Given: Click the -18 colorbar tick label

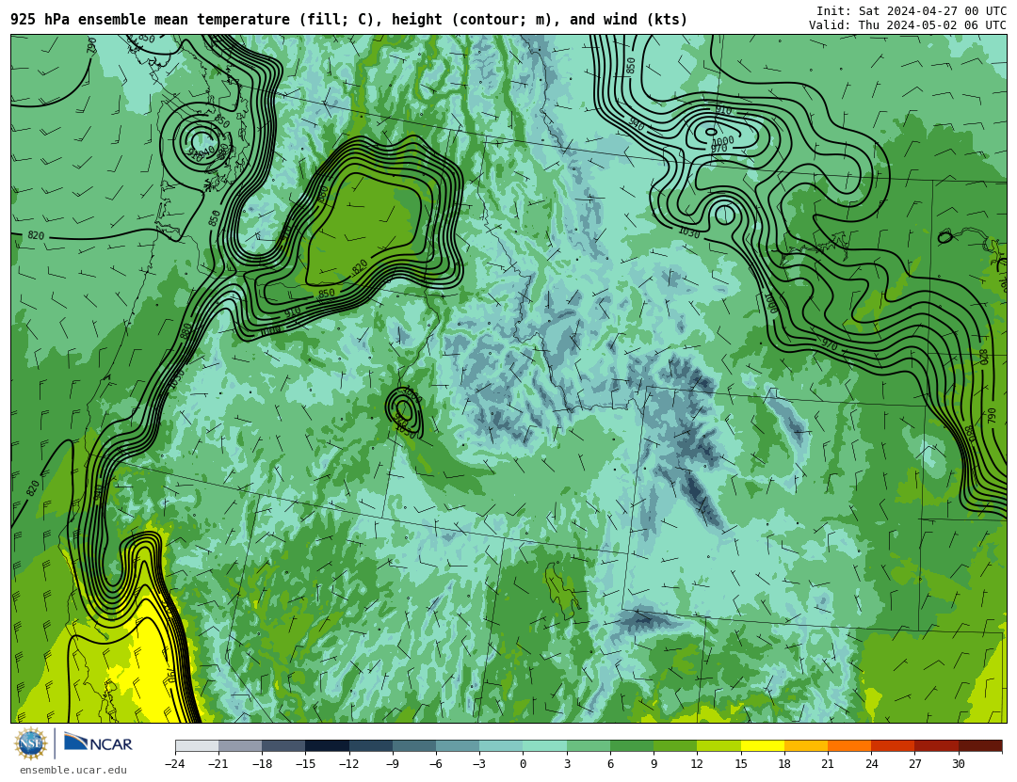Looking at the screenshot, I should point(262,764).
